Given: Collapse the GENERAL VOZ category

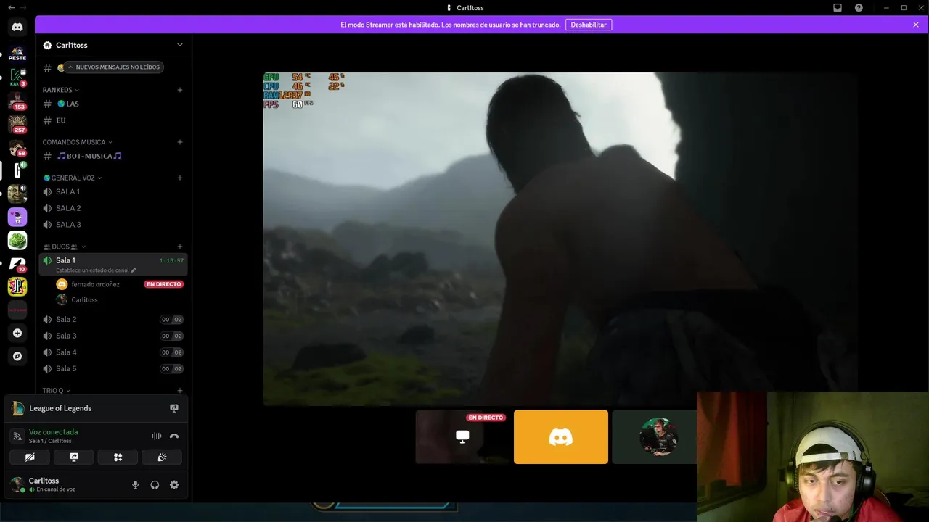Looking at the screenshot, I should click(x=73, y=178).
